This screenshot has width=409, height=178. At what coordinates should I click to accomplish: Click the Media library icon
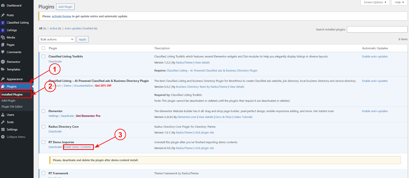(x=3, y=37)
